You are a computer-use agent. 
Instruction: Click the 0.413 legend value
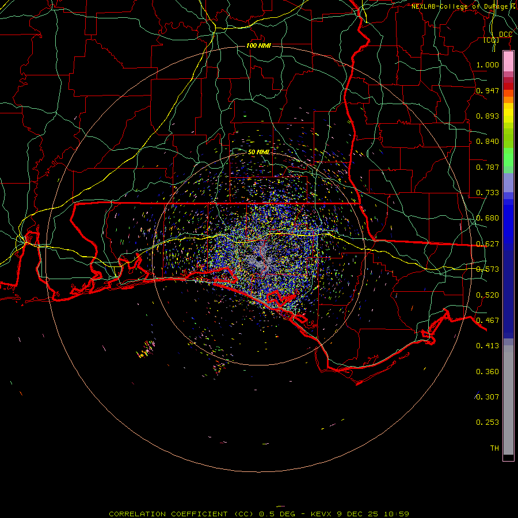[x=487, y=346]
